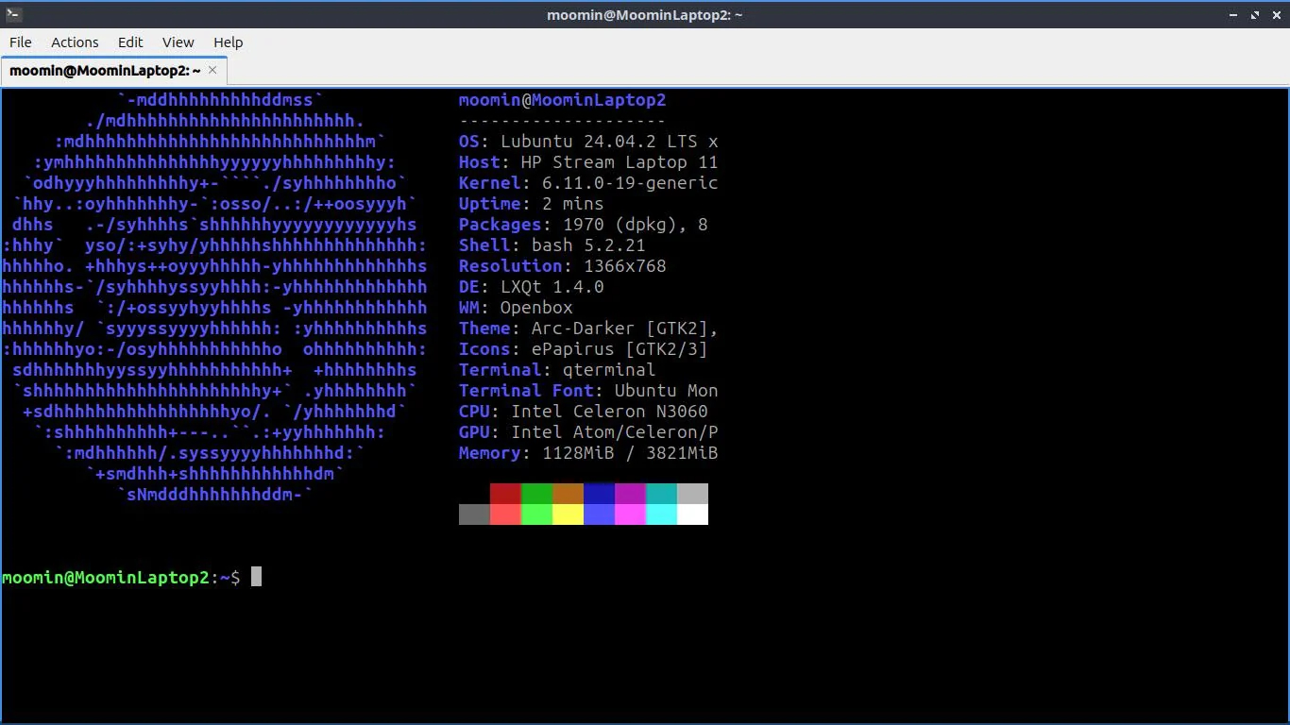Click the dark magenta color block
This screenshot has height=725, width=1290.
(630, 494)
